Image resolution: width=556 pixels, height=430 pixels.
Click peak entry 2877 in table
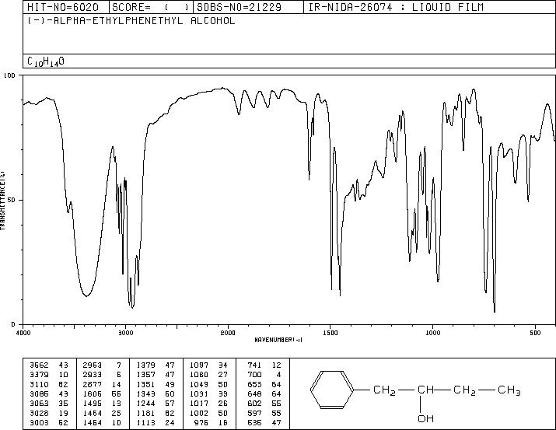coord(93,384)
